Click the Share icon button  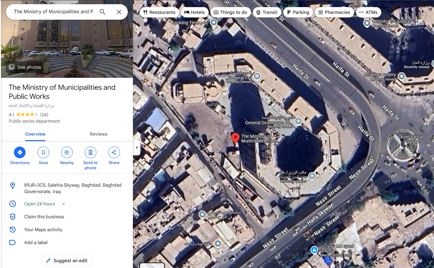click(x=114, y=152)
